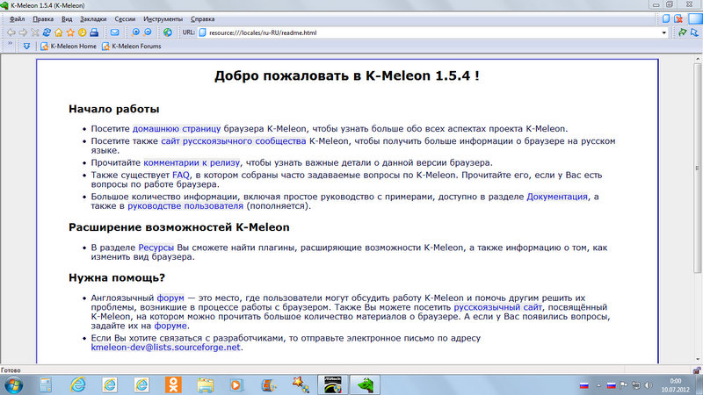The height and width of the screenshot is (395, 703).
Task: Open the K-Meleon Home bookmark
Action: (x=69, y=47)
